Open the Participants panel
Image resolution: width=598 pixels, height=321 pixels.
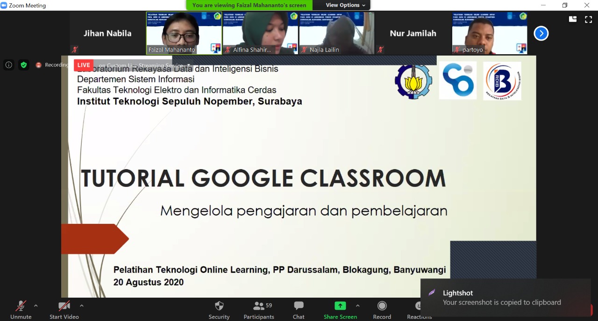point(258,309)
